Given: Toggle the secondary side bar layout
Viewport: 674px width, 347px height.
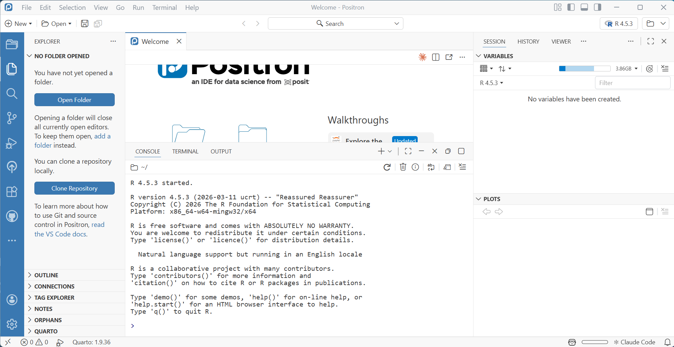Looking at the screenshot, I should click(597, 7).
